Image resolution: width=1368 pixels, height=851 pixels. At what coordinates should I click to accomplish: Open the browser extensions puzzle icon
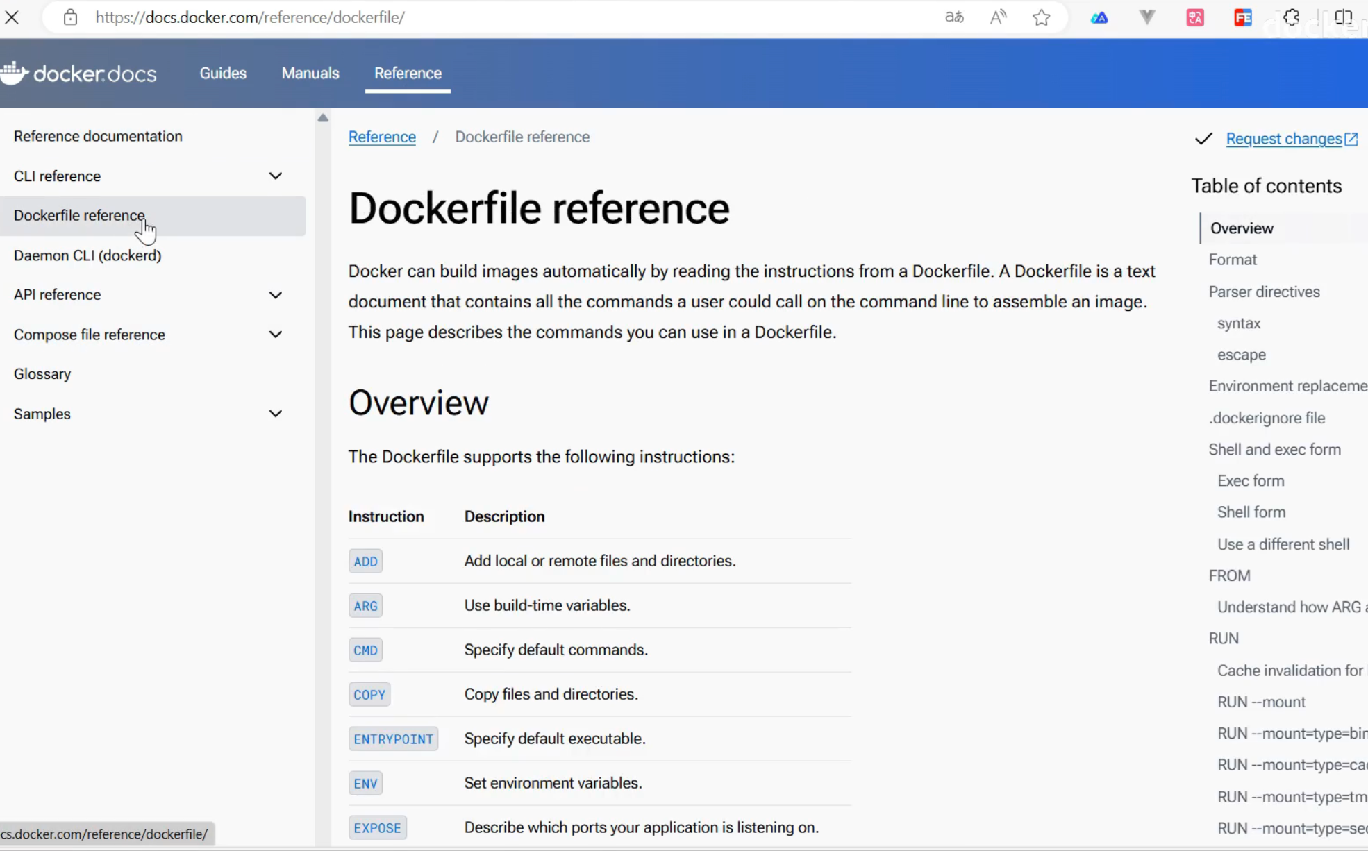1291,17
